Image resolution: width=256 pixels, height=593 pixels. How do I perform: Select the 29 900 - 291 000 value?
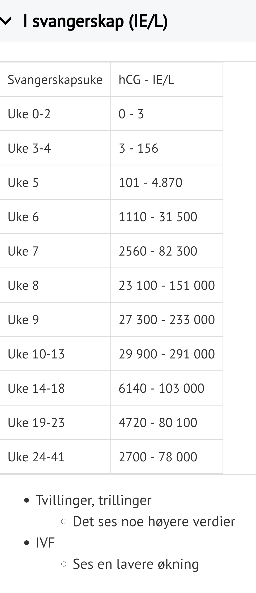pyautogui.click(x=167, y=354)
